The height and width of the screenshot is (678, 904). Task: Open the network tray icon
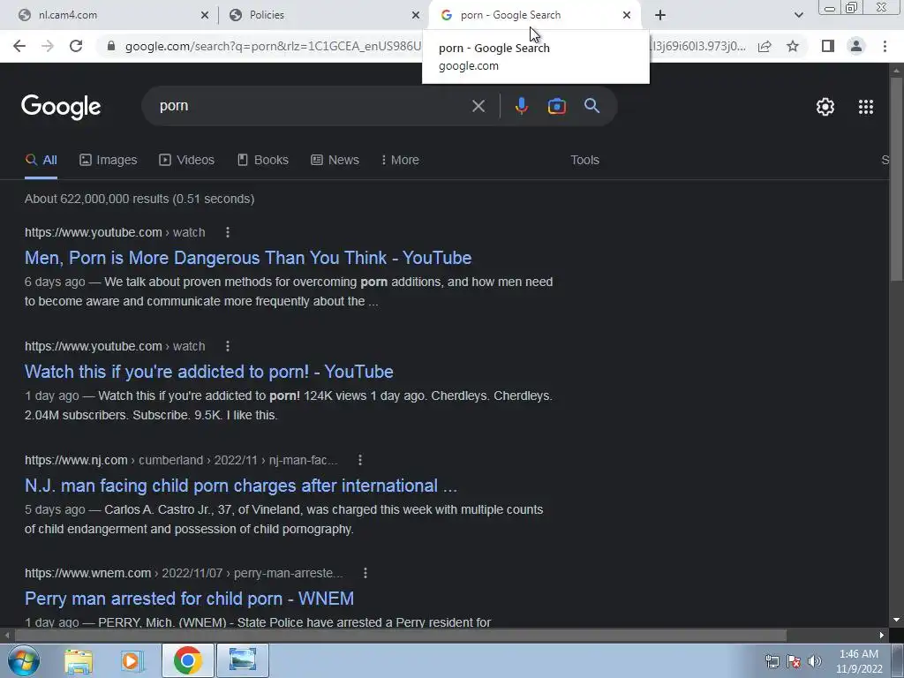(x=772, y=661)
